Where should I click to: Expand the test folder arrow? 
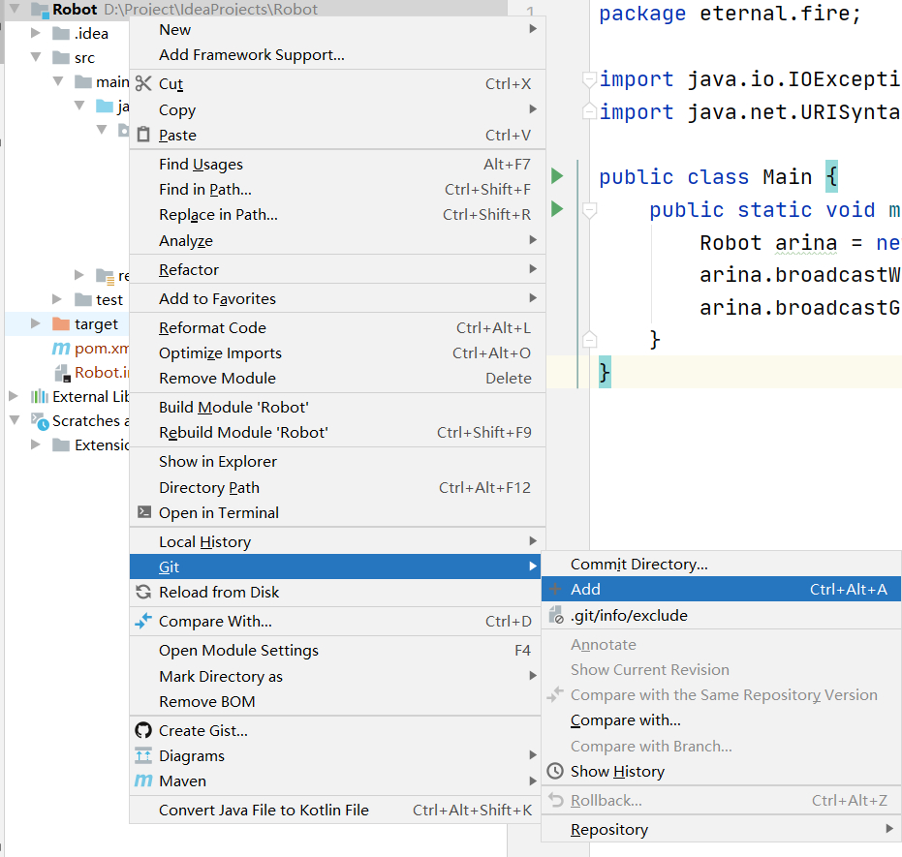[57, 299]
